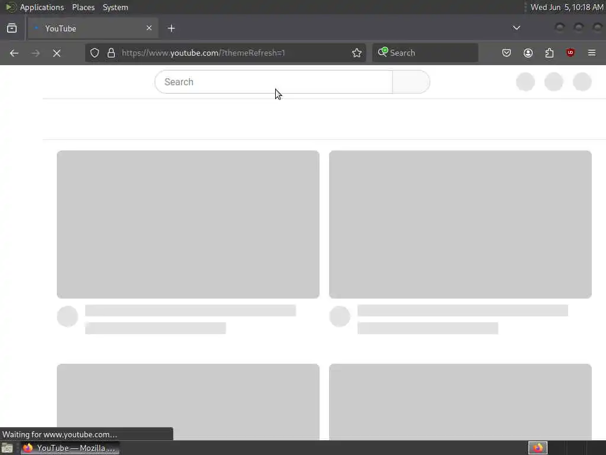Open Firefox View icon
Screen dimensions: 606x455
(x=12, y=28)
